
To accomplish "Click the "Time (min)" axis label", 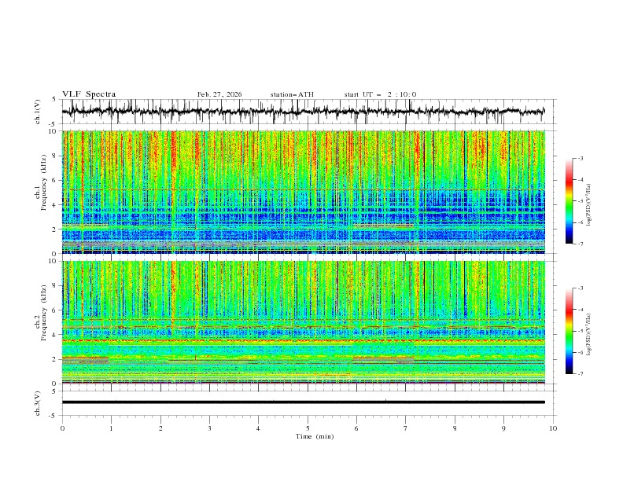I will (x=315, y=436).
